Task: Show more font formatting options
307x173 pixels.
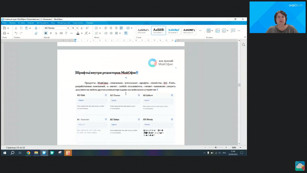Action: coord(71,33)
